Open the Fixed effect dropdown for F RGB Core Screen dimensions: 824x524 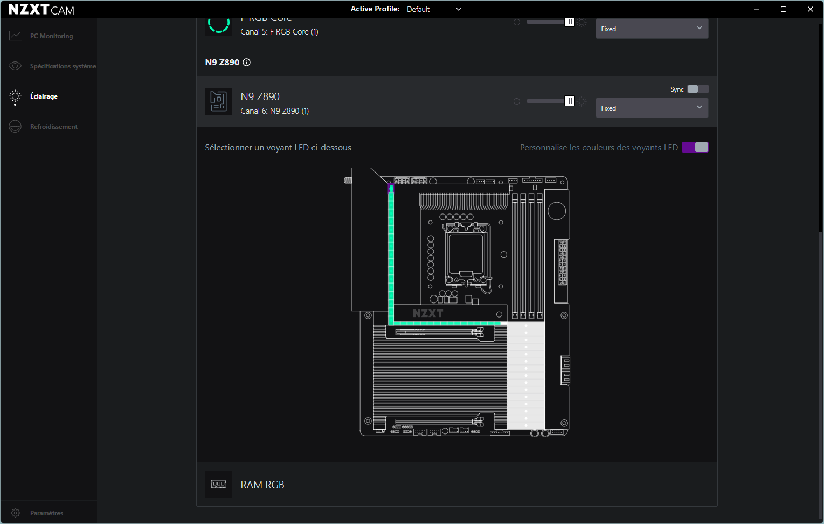(652, 29)
